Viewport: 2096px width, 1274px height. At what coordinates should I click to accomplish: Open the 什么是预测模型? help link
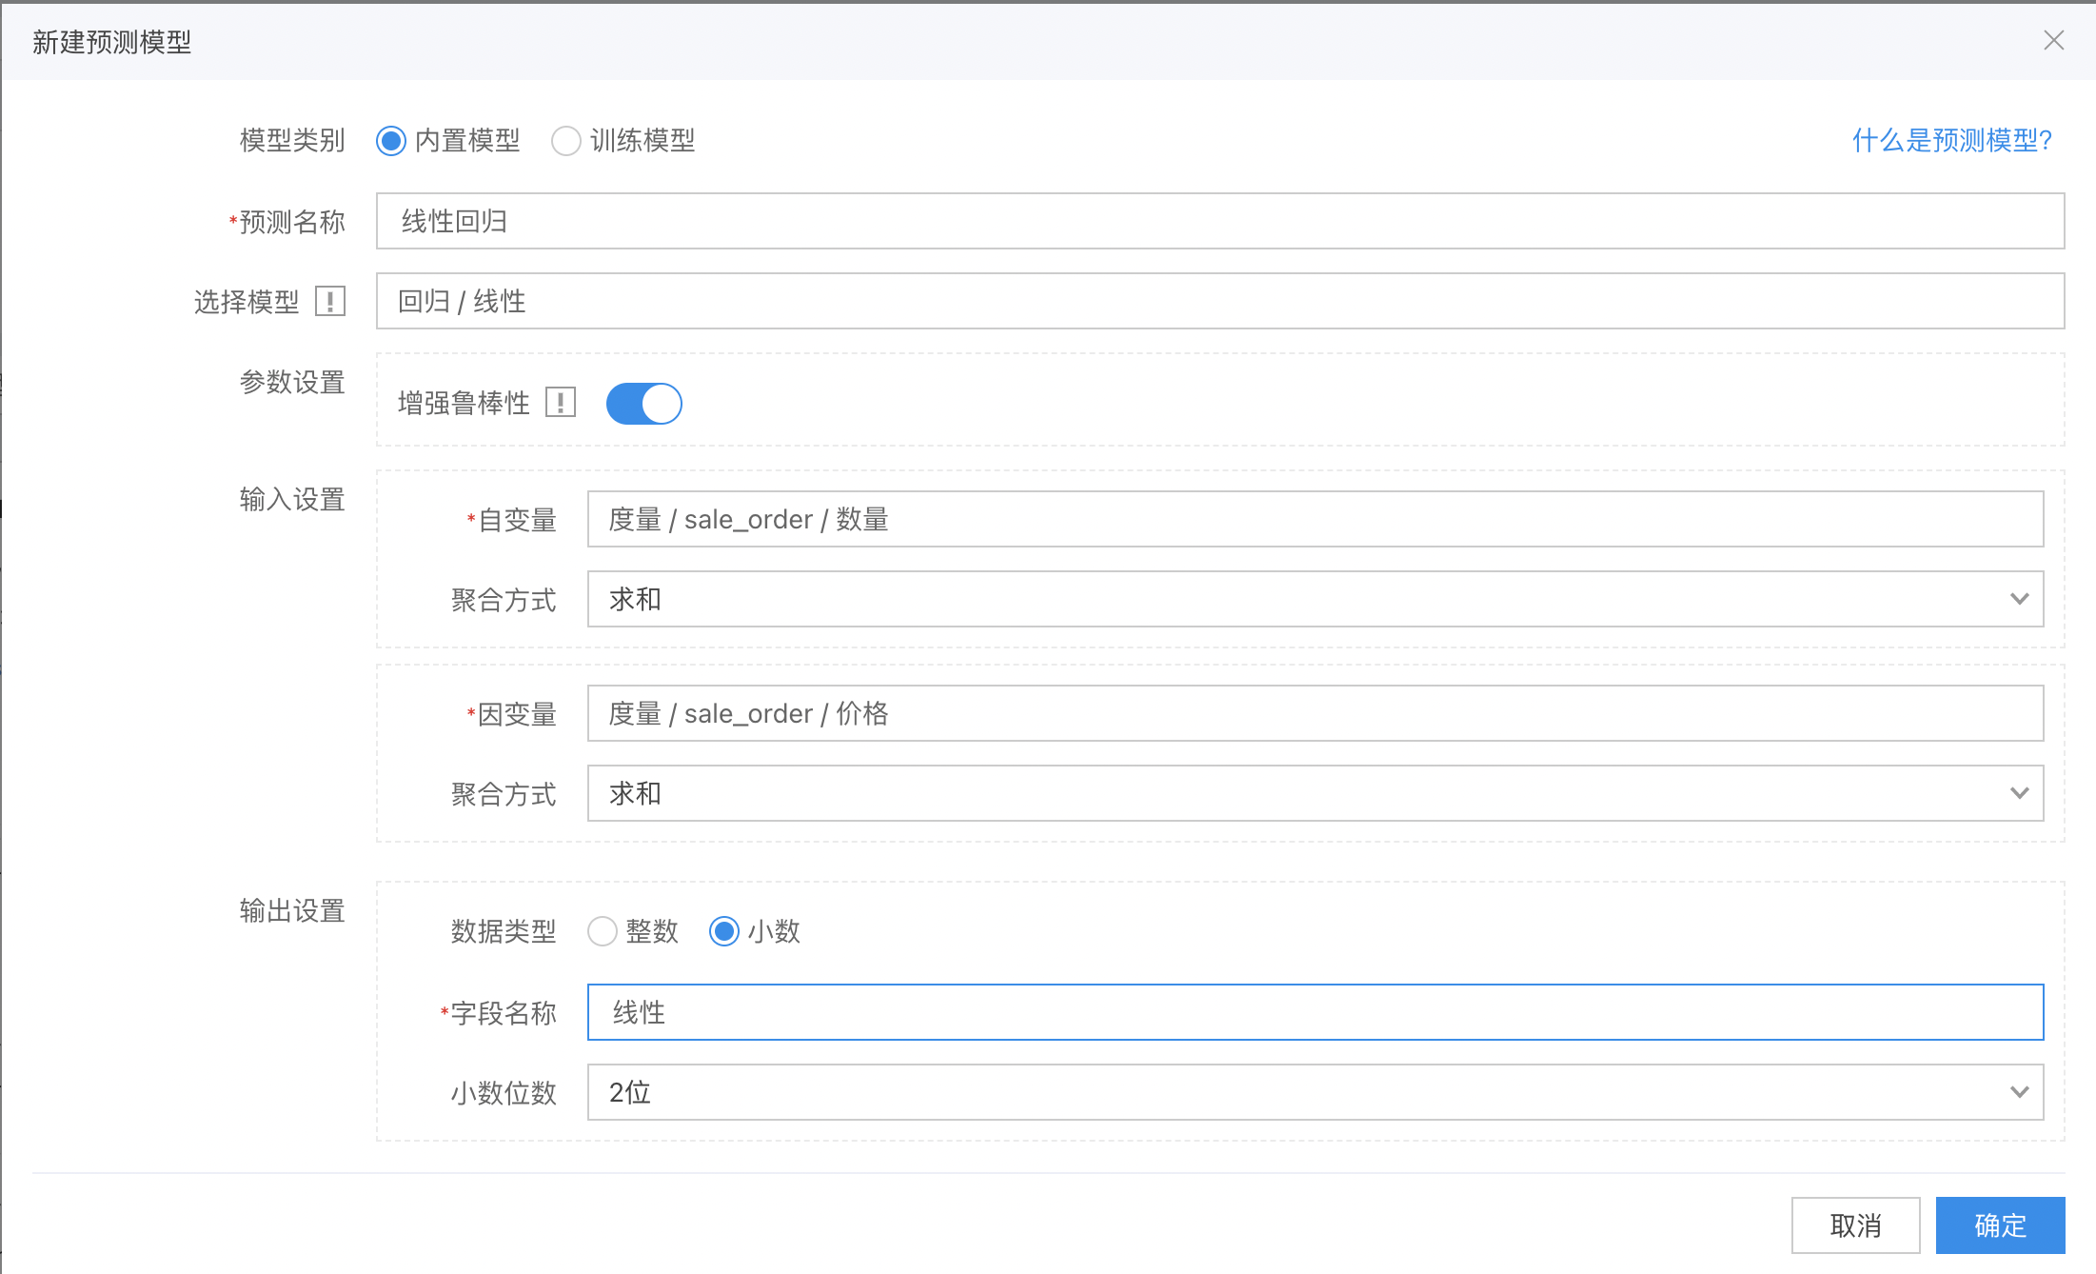pos(1952,141)
